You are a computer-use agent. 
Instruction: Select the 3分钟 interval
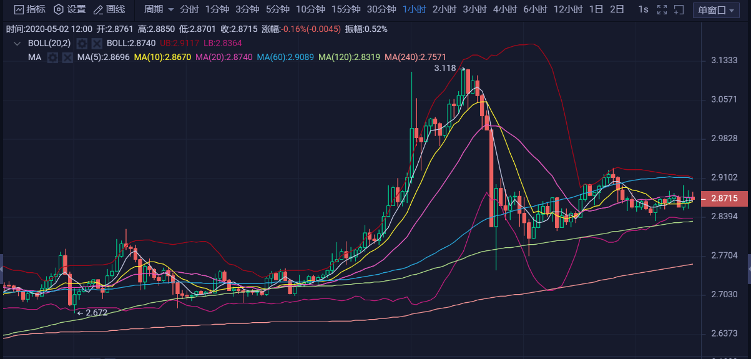247,9
